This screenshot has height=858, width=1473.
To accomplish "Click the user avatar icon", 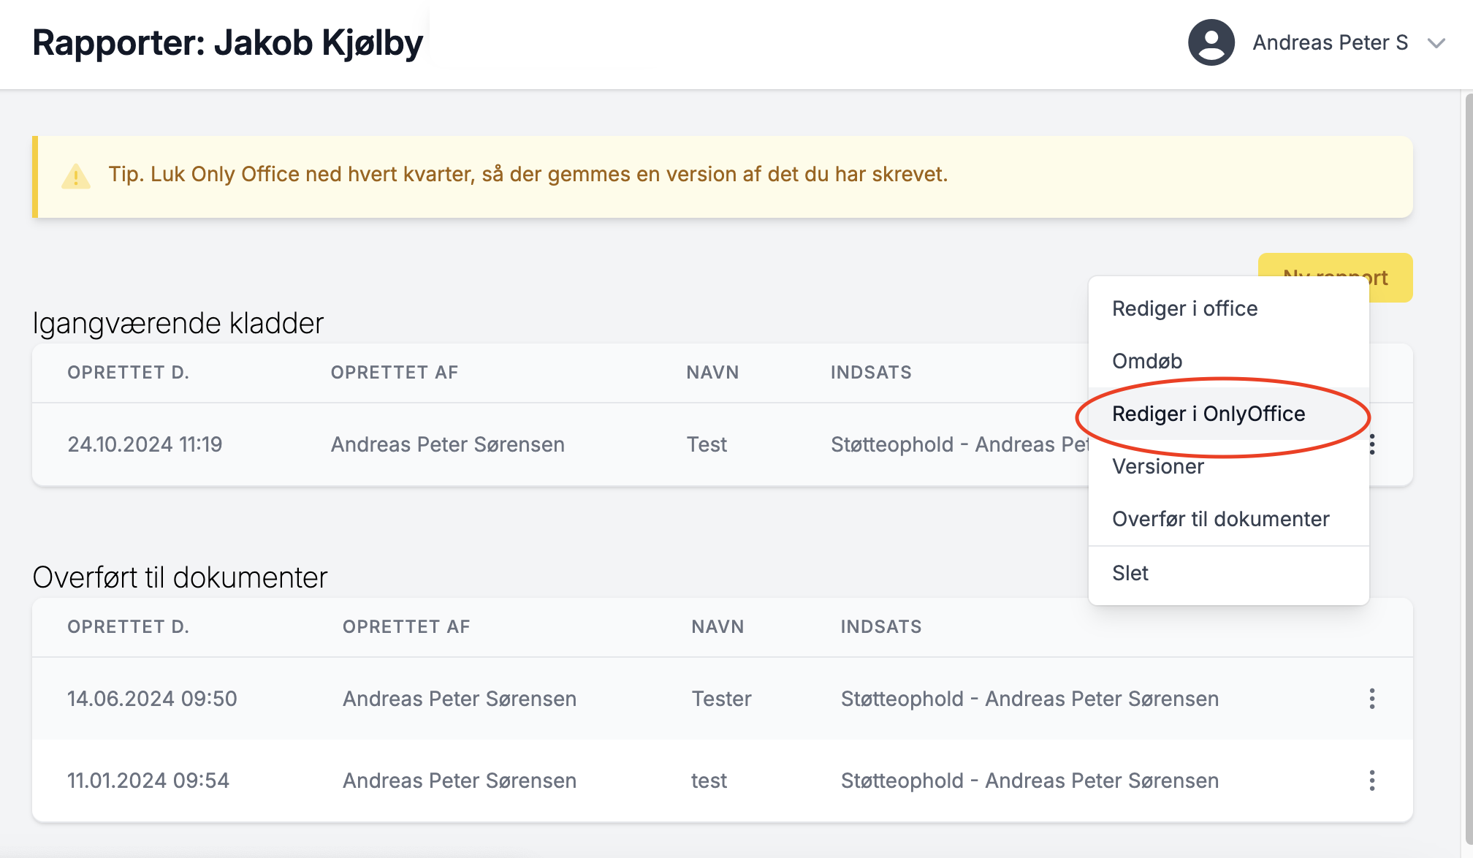I will [1211, 42].
